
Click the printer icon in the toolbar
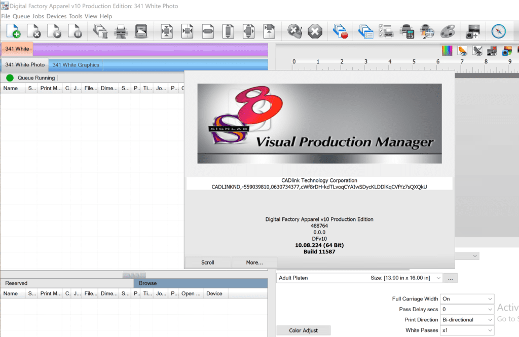pyautogui.click(x=121, y=32)
